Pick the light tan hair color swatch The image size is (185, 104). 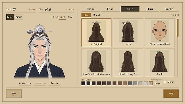(125, 83)
